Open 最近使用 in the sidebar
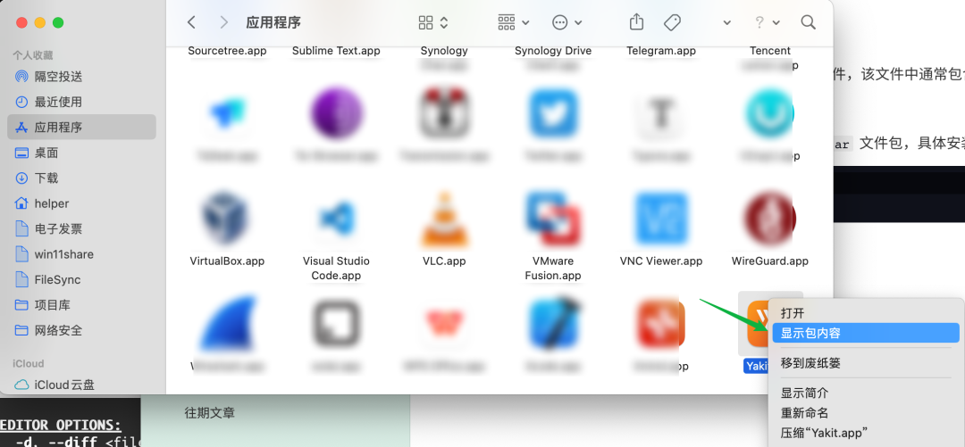This screenshot has height=447, width=965. tap(82, 102)
